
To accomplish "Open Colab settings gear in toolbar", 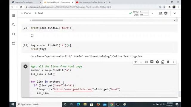I will 166,13.
